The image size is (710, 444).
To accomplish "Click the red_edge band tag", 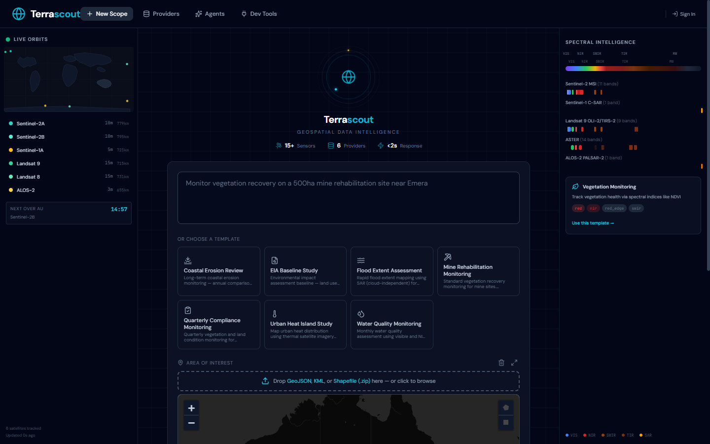I will [614, 208].
